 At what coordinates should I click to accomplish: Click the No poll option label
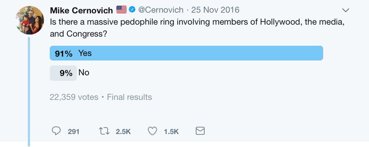click(84, 73)
